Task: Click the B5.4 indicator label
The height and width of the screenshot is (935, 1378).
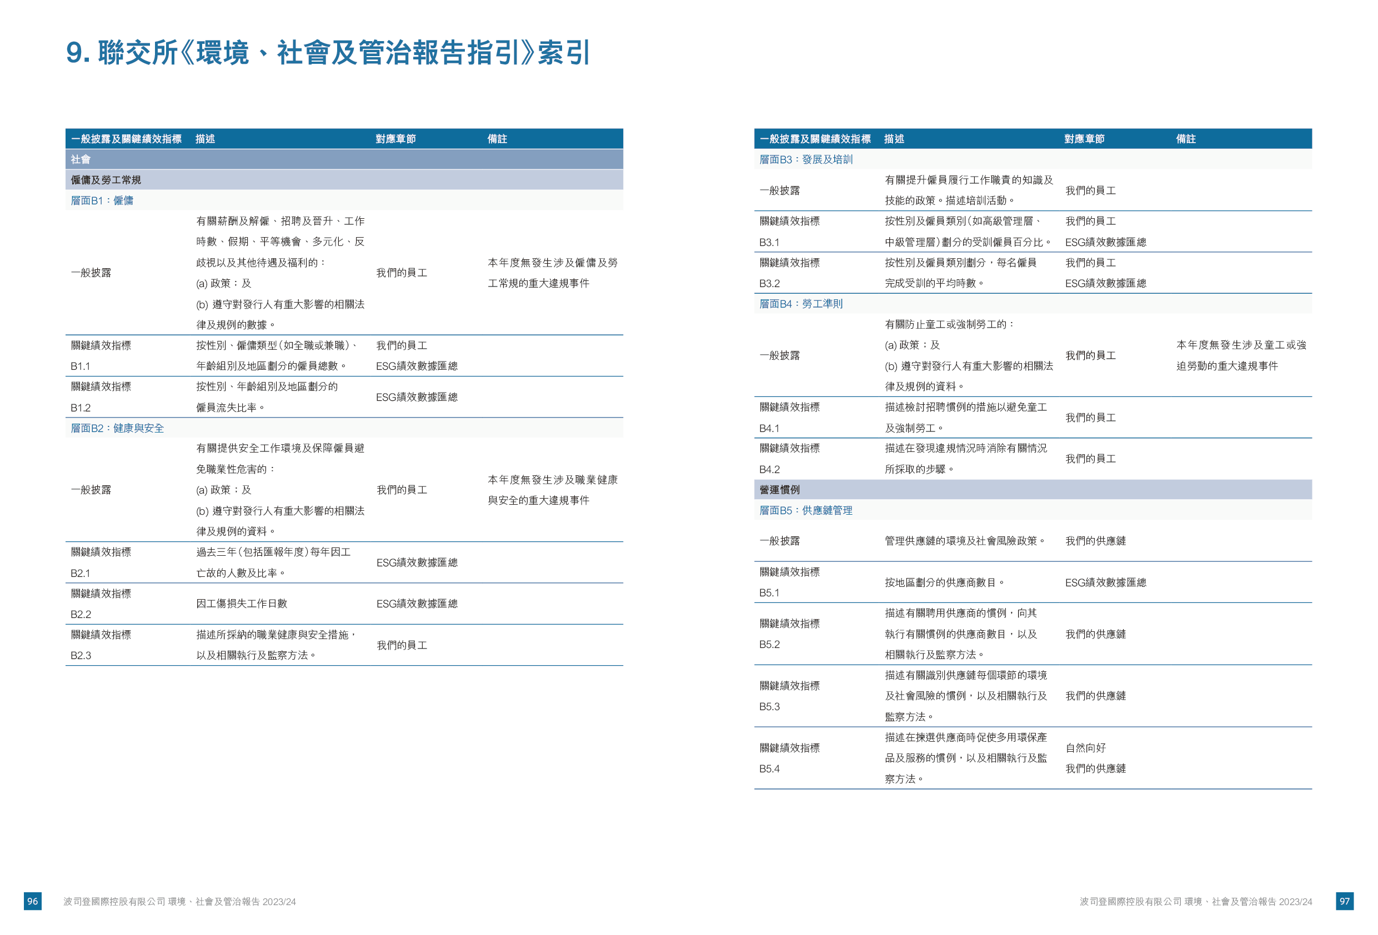Action: [769, 769]
